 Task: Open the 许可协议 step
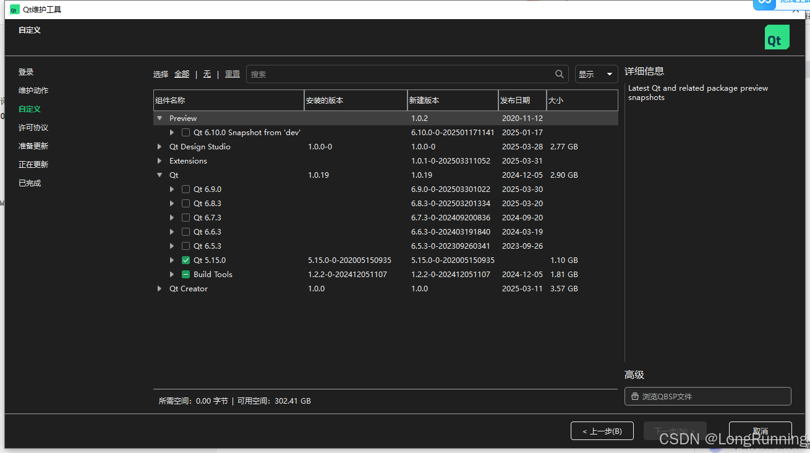click(33, 128)
